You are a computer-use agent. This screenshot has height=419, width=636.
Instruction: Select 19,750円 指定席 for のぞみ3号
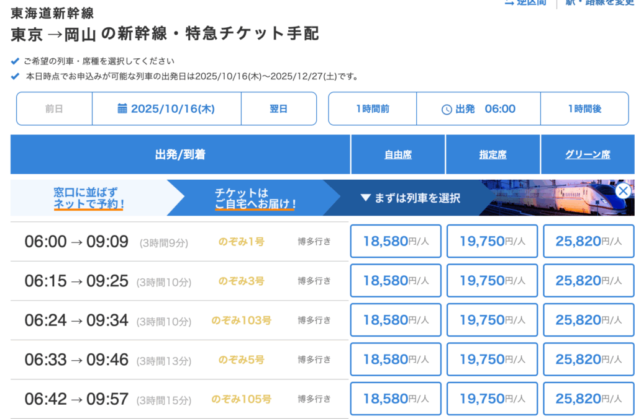click(492, 281)
